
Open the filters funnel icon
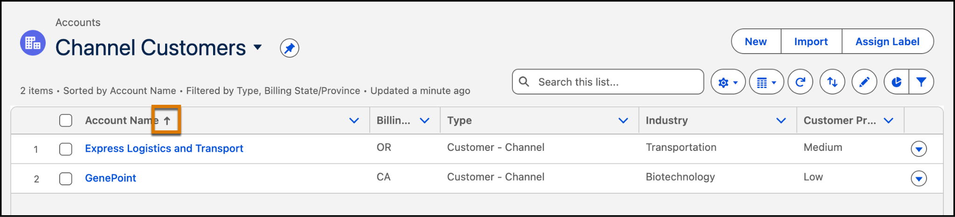pos(921,82)
